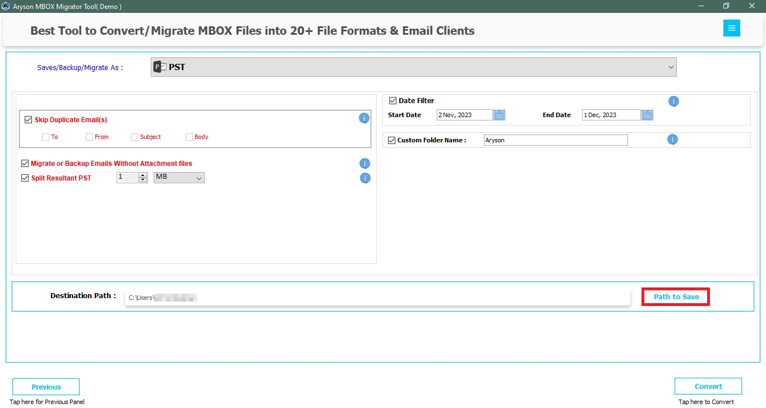Click the Path to Save button
Viewport: 766px width, 408px height.
point(676,296)
